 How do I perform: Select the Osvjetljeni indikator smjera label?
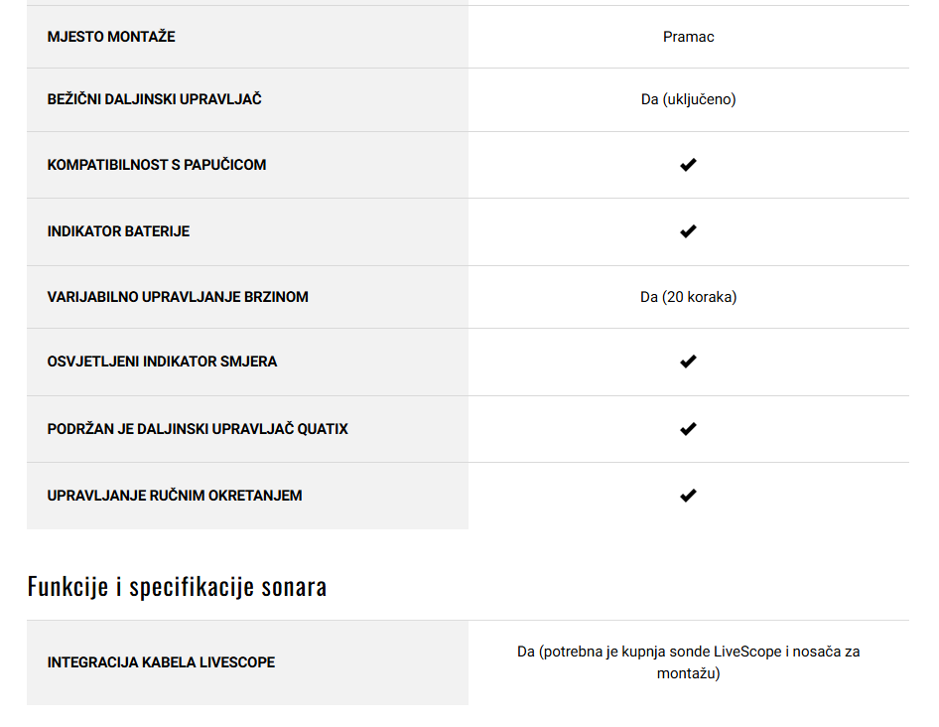162,362
